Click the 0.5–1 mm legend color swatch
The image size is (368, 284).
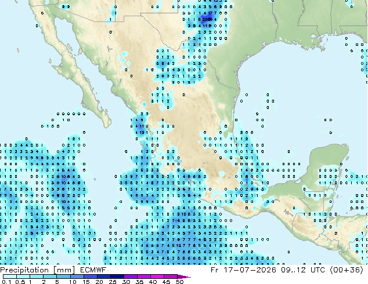[23, 276]
